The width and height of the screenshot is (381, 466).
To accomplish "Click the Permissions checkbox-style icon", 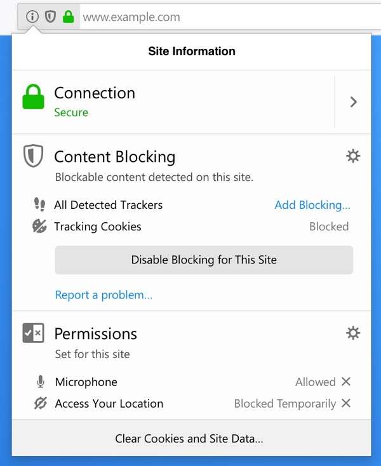I will coord(33,333).
